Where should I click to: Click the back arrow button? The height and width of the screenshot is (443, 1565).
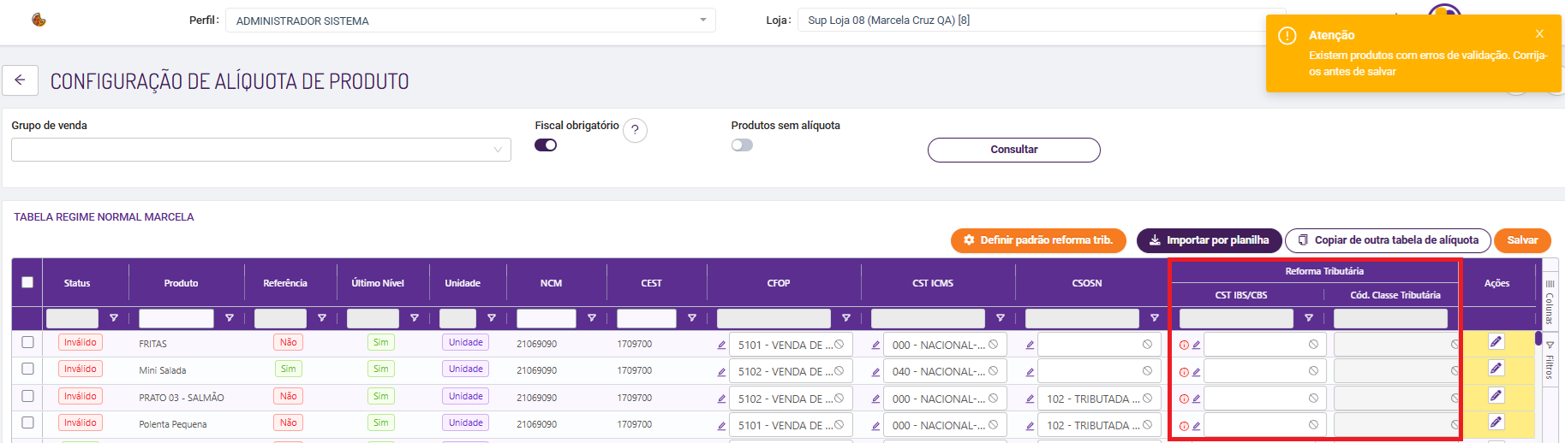click(20, 80)
